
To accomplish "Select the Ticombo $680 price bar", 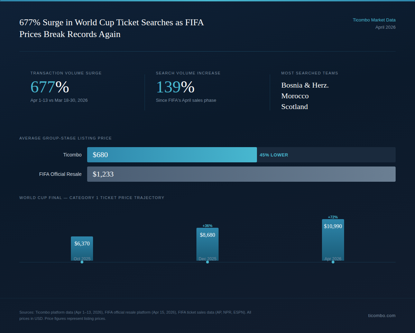I will (x=172, y=155).
